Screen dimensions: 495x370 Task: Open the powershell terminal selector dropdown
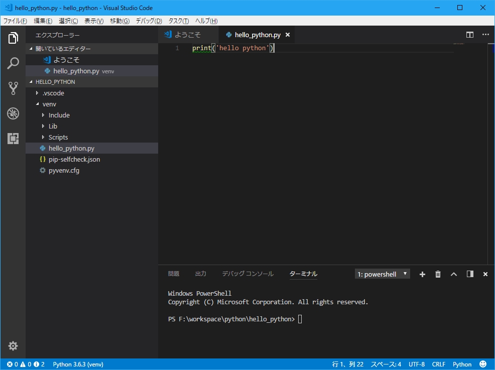(383, 274)
